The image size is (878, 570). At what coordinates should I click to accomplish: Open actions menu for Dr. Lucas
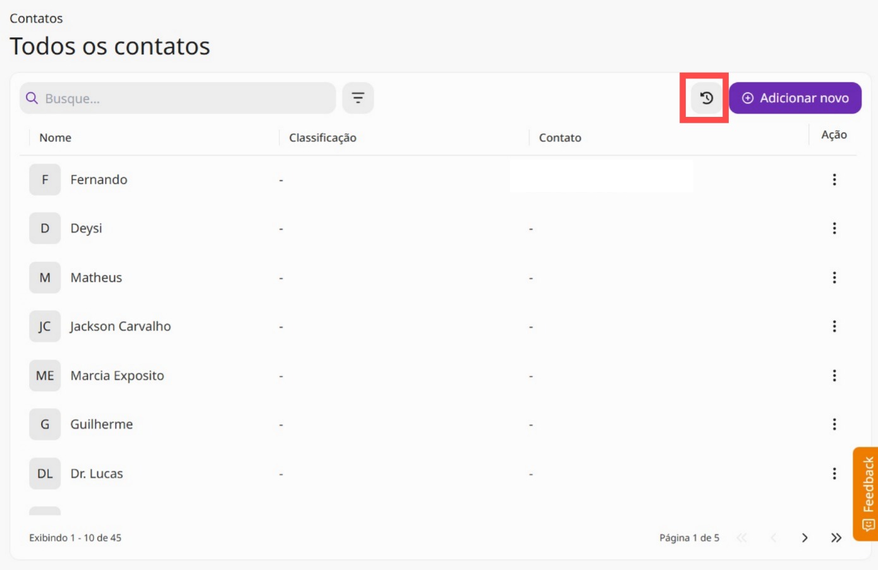(834, 473)
